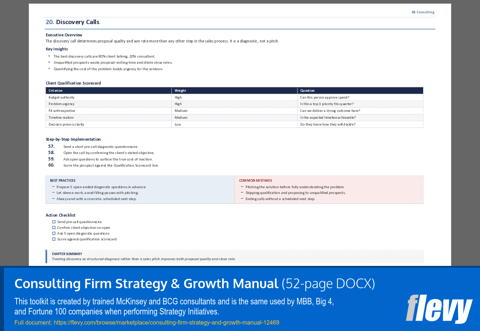This screenshot has width=480, height=331.
Task: Click 'Prepare 5 open-ended diagnostic questions in advance'
Action: click(101, 187)
